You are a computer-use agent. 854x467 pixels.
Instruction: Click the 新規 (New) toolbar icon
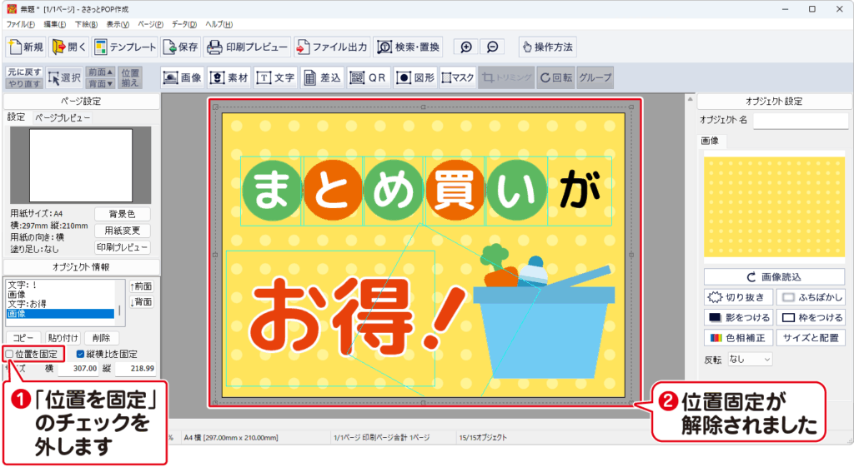click(x=25, y=47)
